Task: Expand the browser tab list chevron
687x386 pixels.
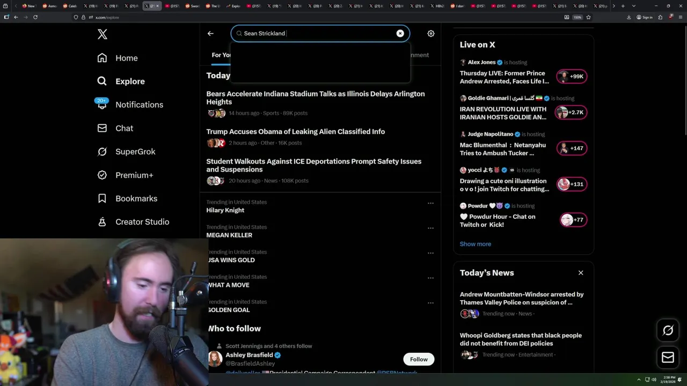Action: click(x=634, y=6)
